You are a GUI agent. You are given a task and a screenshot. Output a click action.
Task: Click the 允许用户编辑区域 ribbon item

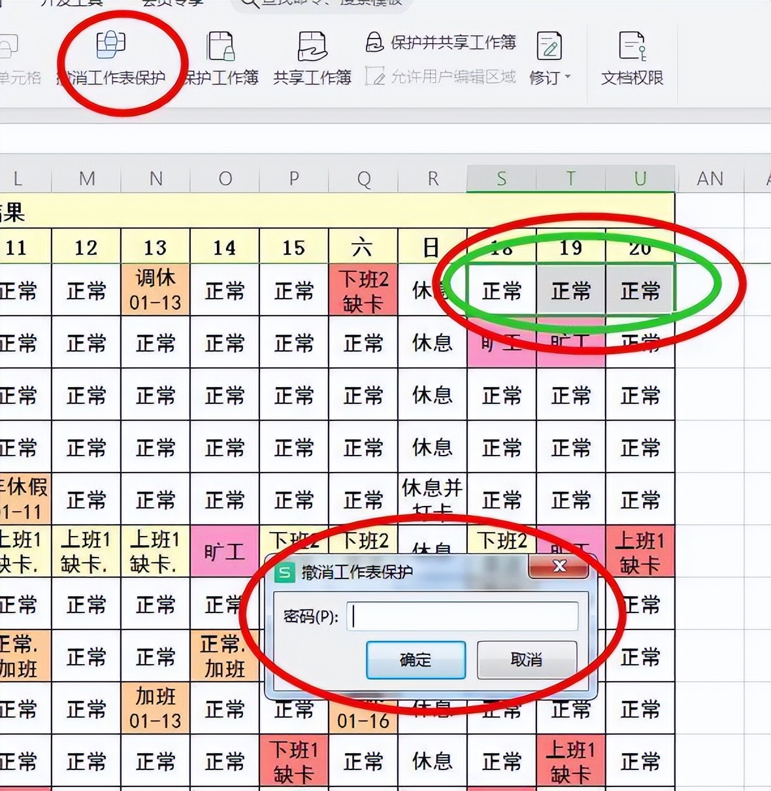pos(440,76)
